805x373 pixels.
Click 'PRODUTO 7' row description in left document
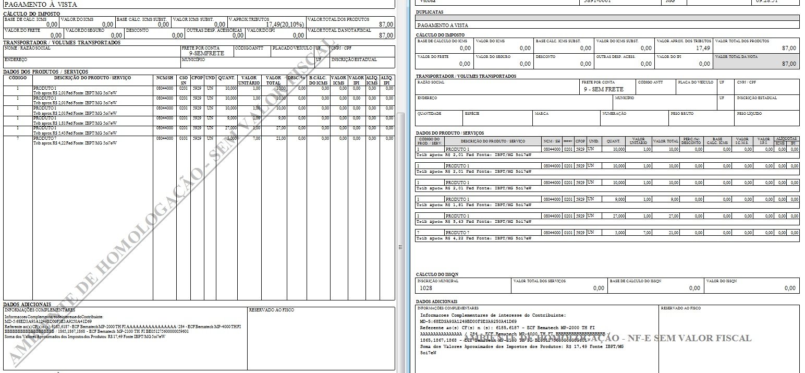[x=45, y=138]
